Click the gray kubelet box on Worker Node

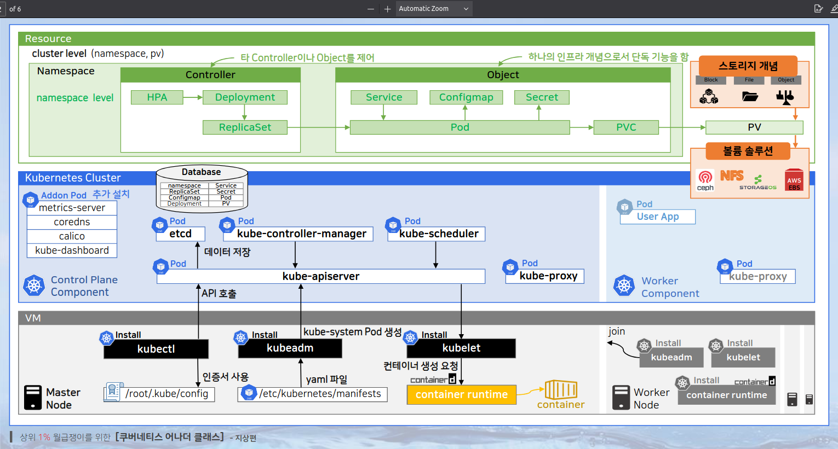(x=743, y=358)
